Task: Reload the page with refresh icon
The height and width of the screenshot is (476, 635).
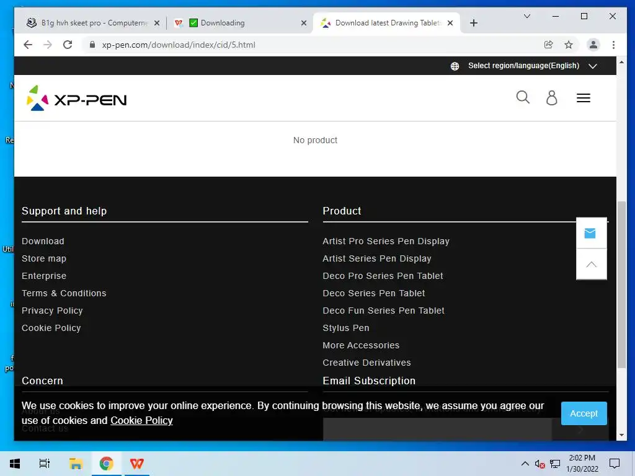Action: [68, 45]
